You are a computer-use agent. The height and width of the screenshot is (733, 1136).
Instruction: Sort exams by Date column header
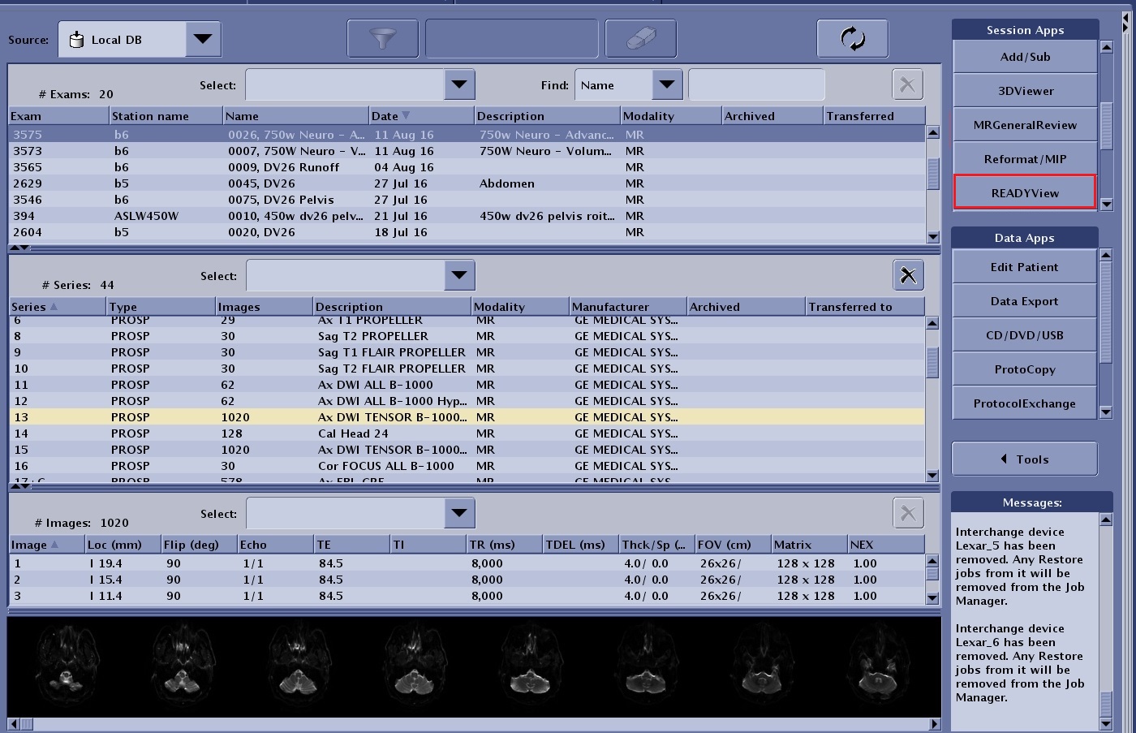(420, 116)
